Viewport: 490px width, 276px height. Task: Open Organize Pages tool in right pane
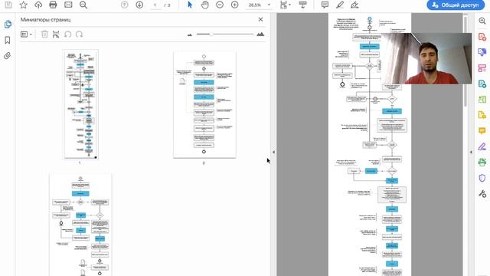482,68
